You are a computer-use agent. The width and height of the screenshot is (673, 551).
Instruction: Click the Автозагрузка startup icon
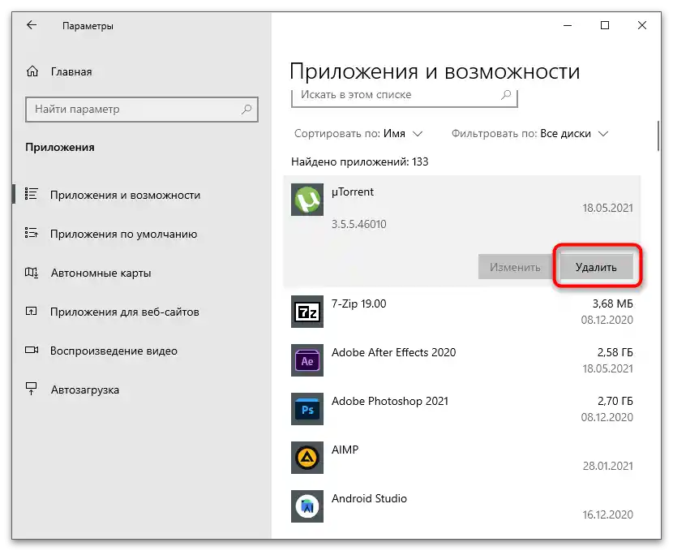[x=32, y=389]
